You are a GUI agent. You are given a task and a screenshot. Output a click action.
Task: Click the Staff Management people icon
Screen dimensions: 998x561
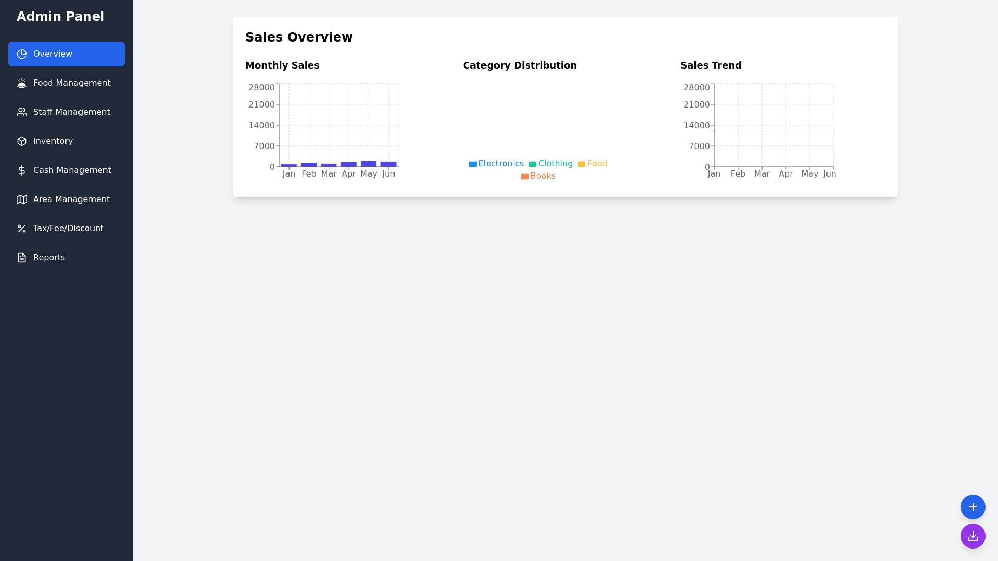(x=22, y=112)
